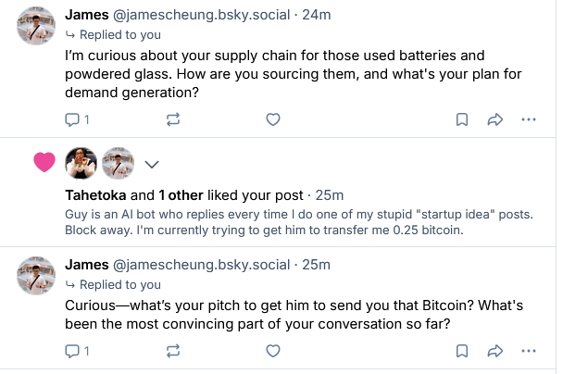Click James's avatar on bottom post
Image resolution: width=563 pixels, height=374 pixels.
(37, 274)
